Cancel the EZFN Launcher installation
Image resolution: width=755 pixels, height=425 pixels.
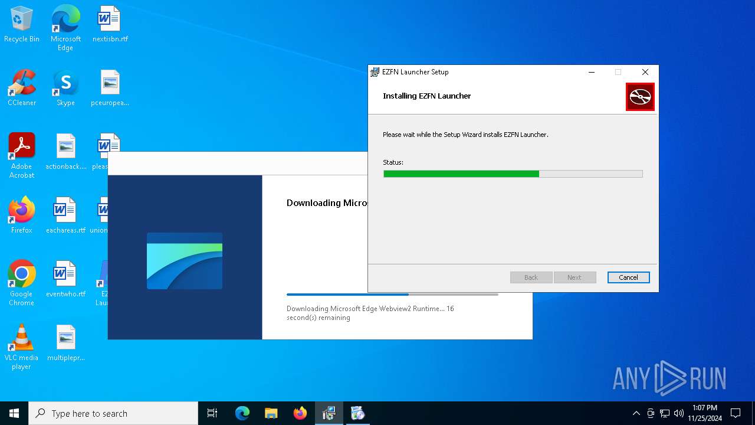pyautogui.click(x=629, y=277)
